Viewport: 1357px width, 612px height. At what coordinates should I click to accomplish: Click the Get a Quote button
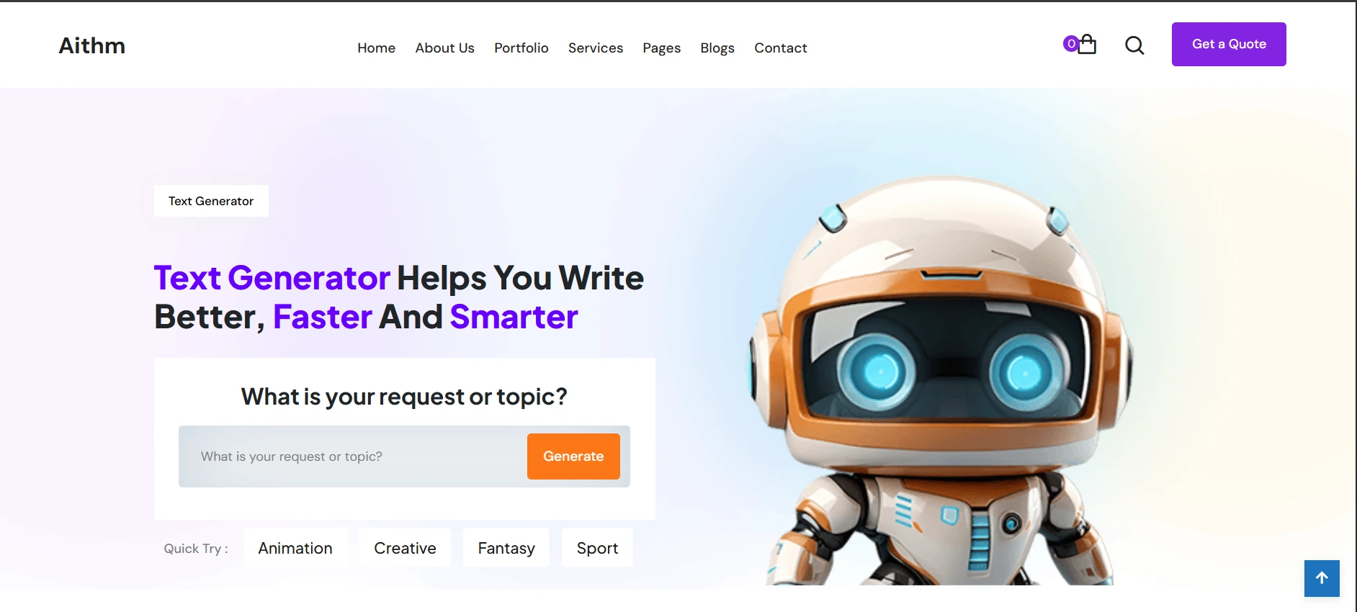click(1229, 44)
